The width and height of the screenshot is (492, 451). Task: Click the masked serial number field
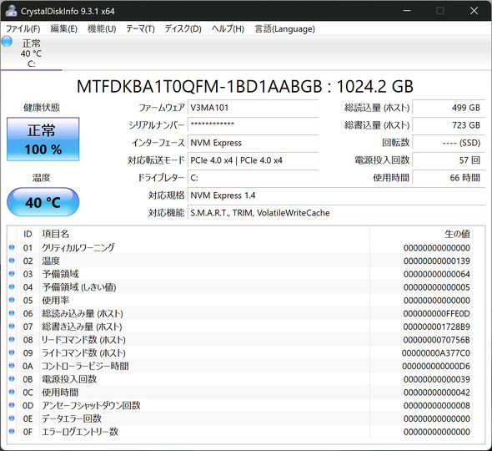pos(254,125)
